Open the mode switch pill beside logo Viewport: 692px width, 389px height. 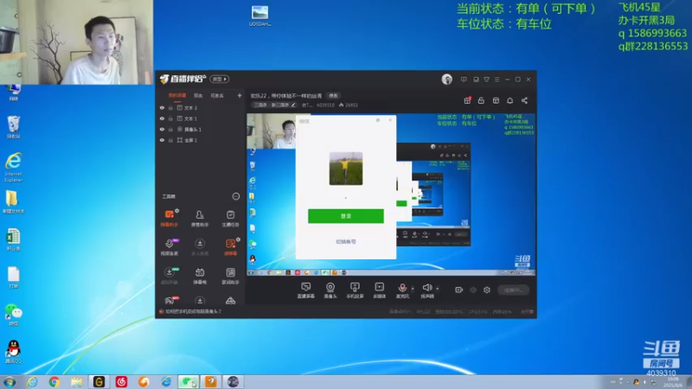coord(220,79)
